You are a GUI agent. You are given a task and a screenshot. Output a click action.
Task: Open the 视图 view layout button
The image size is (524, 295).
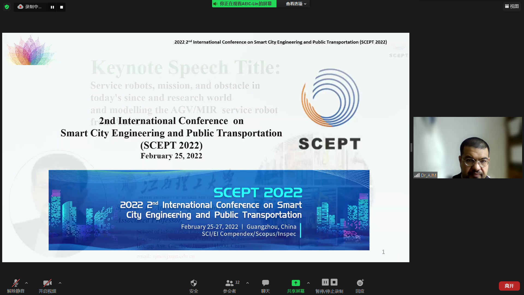tap(512, 6)
